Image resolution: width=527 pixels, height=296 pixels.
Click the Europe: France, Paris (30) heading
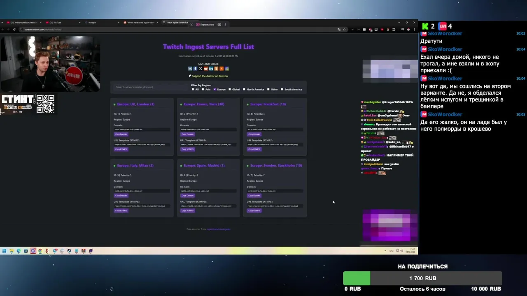click(204, 104)
